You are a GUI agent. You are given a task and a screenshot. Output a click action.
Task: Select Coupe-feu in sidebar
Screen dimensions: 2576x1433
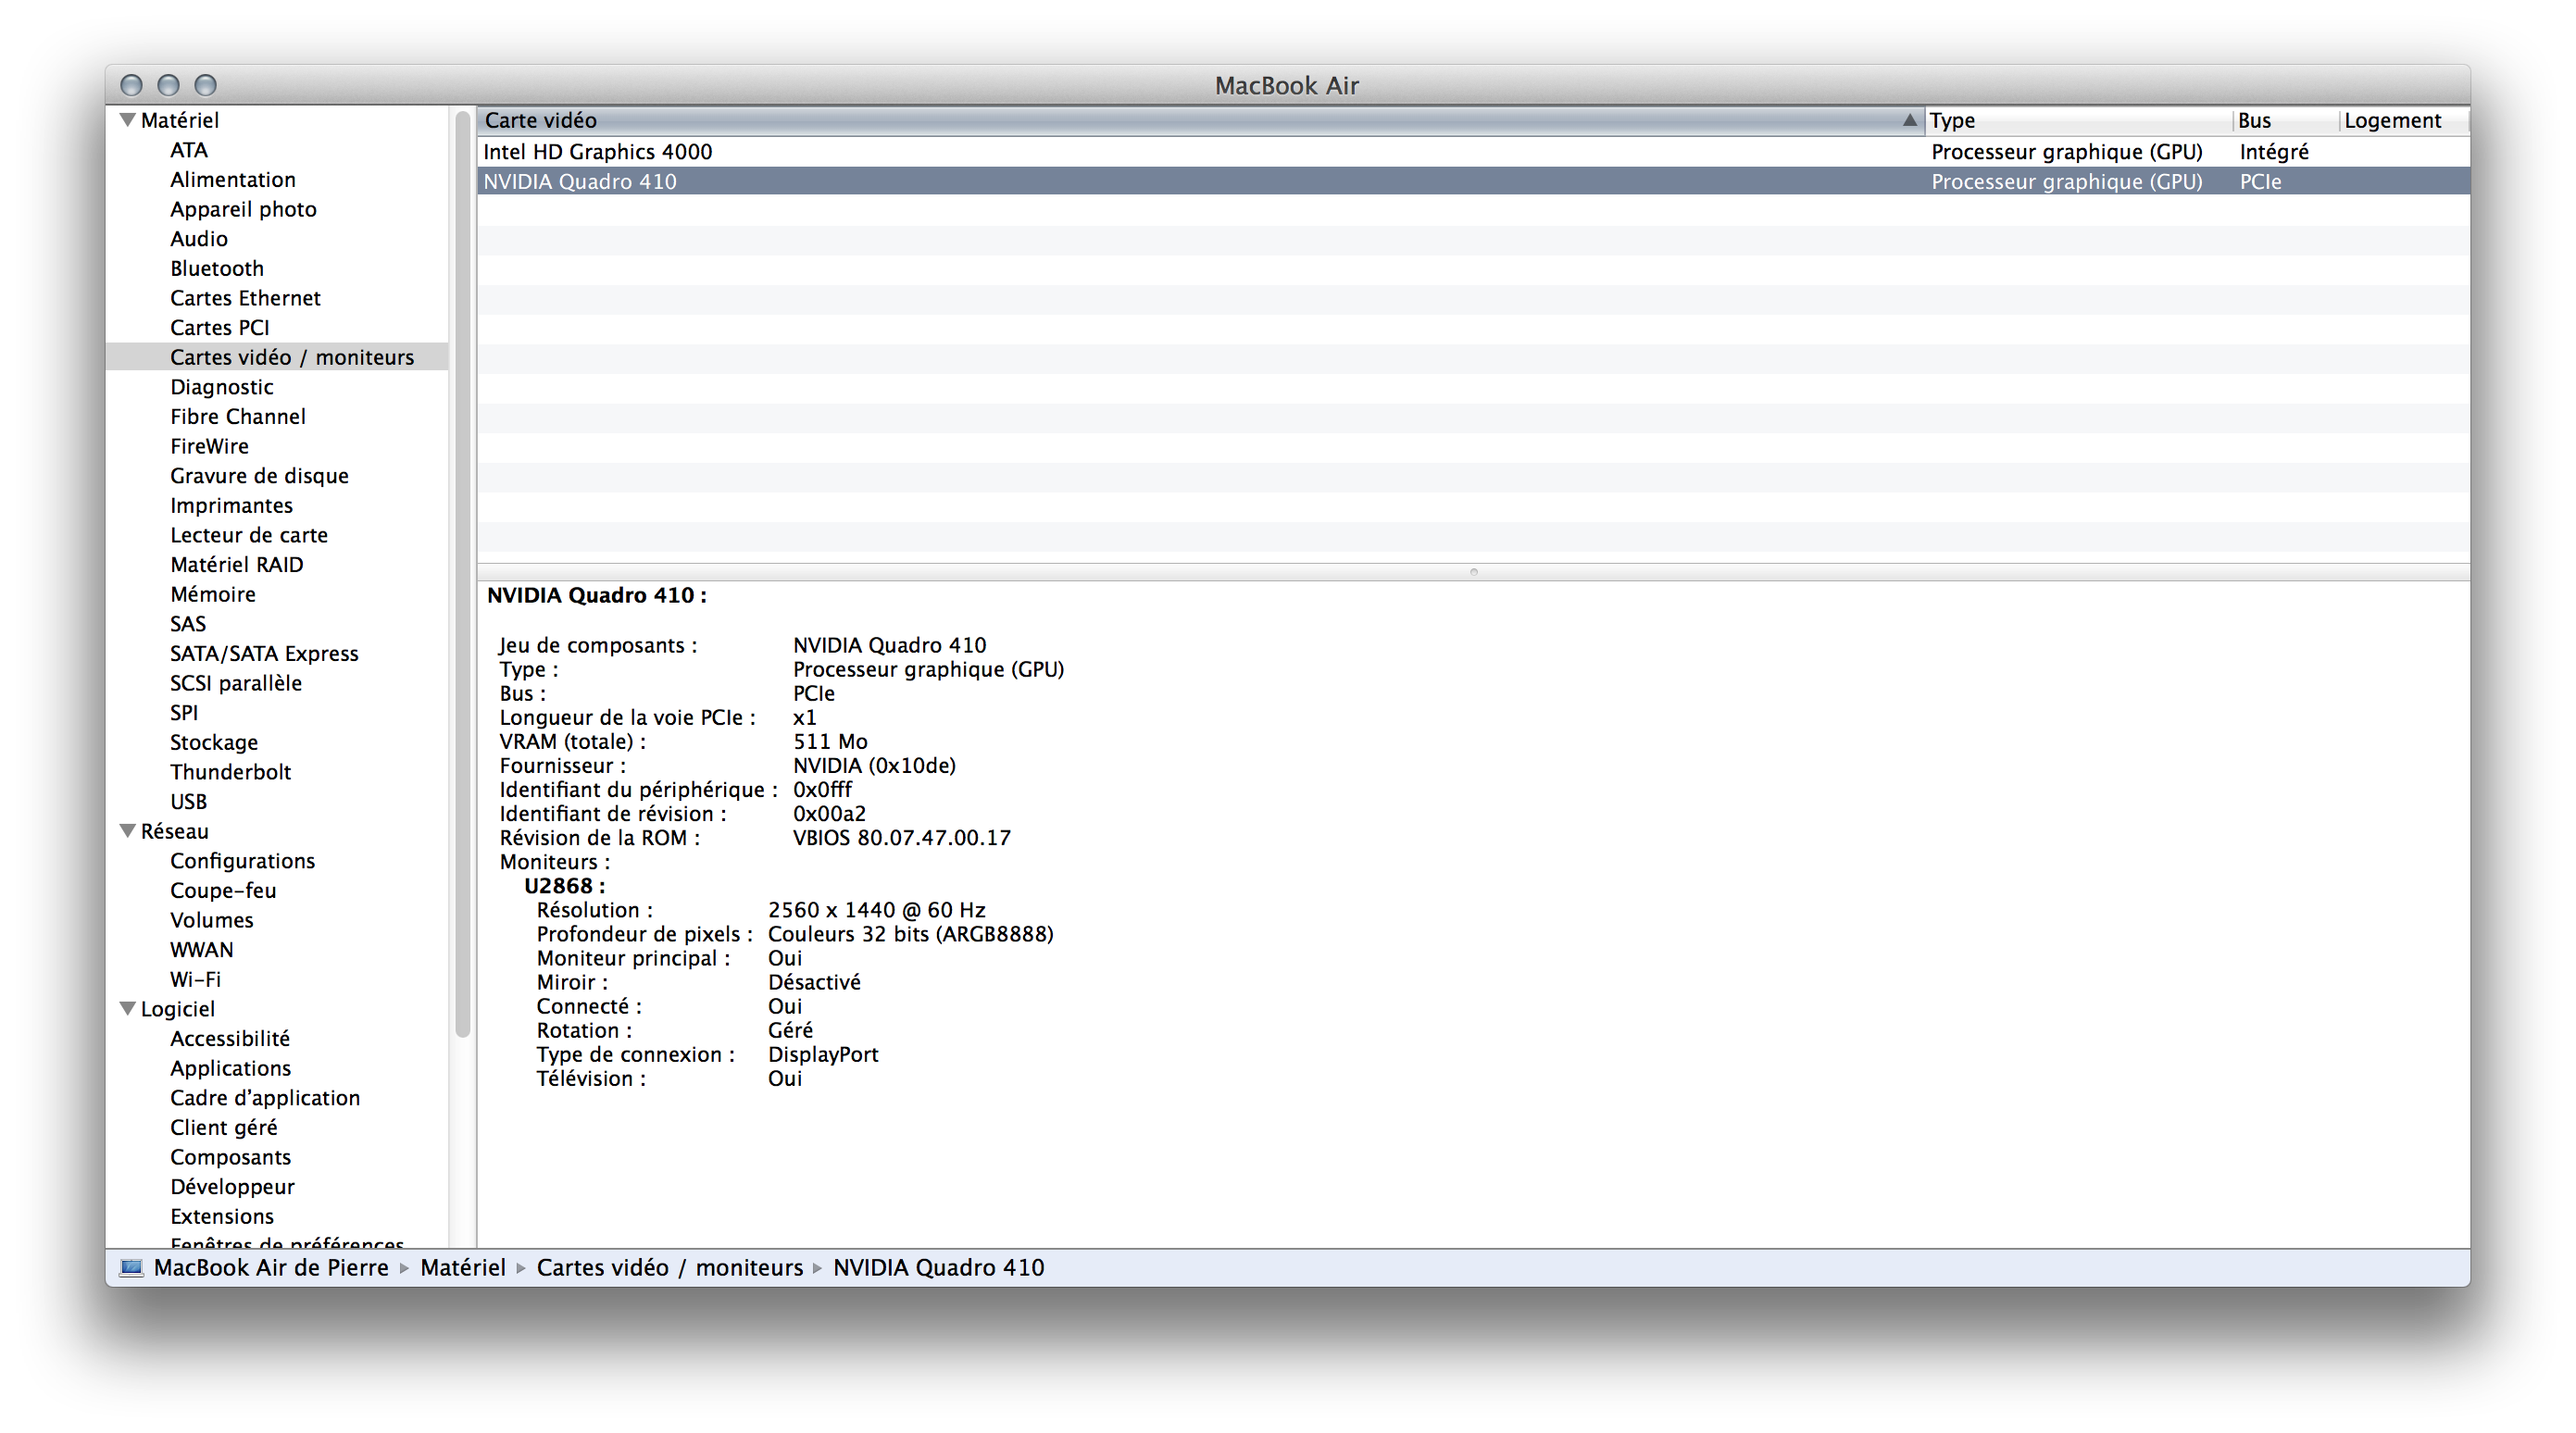pyautogui.click(x=223, y=891)
